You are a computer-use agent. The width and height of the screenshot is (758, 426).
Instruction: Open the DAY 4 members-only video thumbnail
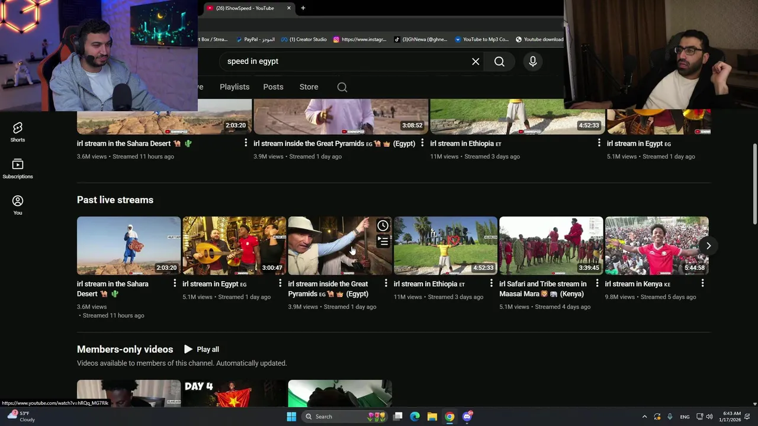pos(234,393)
